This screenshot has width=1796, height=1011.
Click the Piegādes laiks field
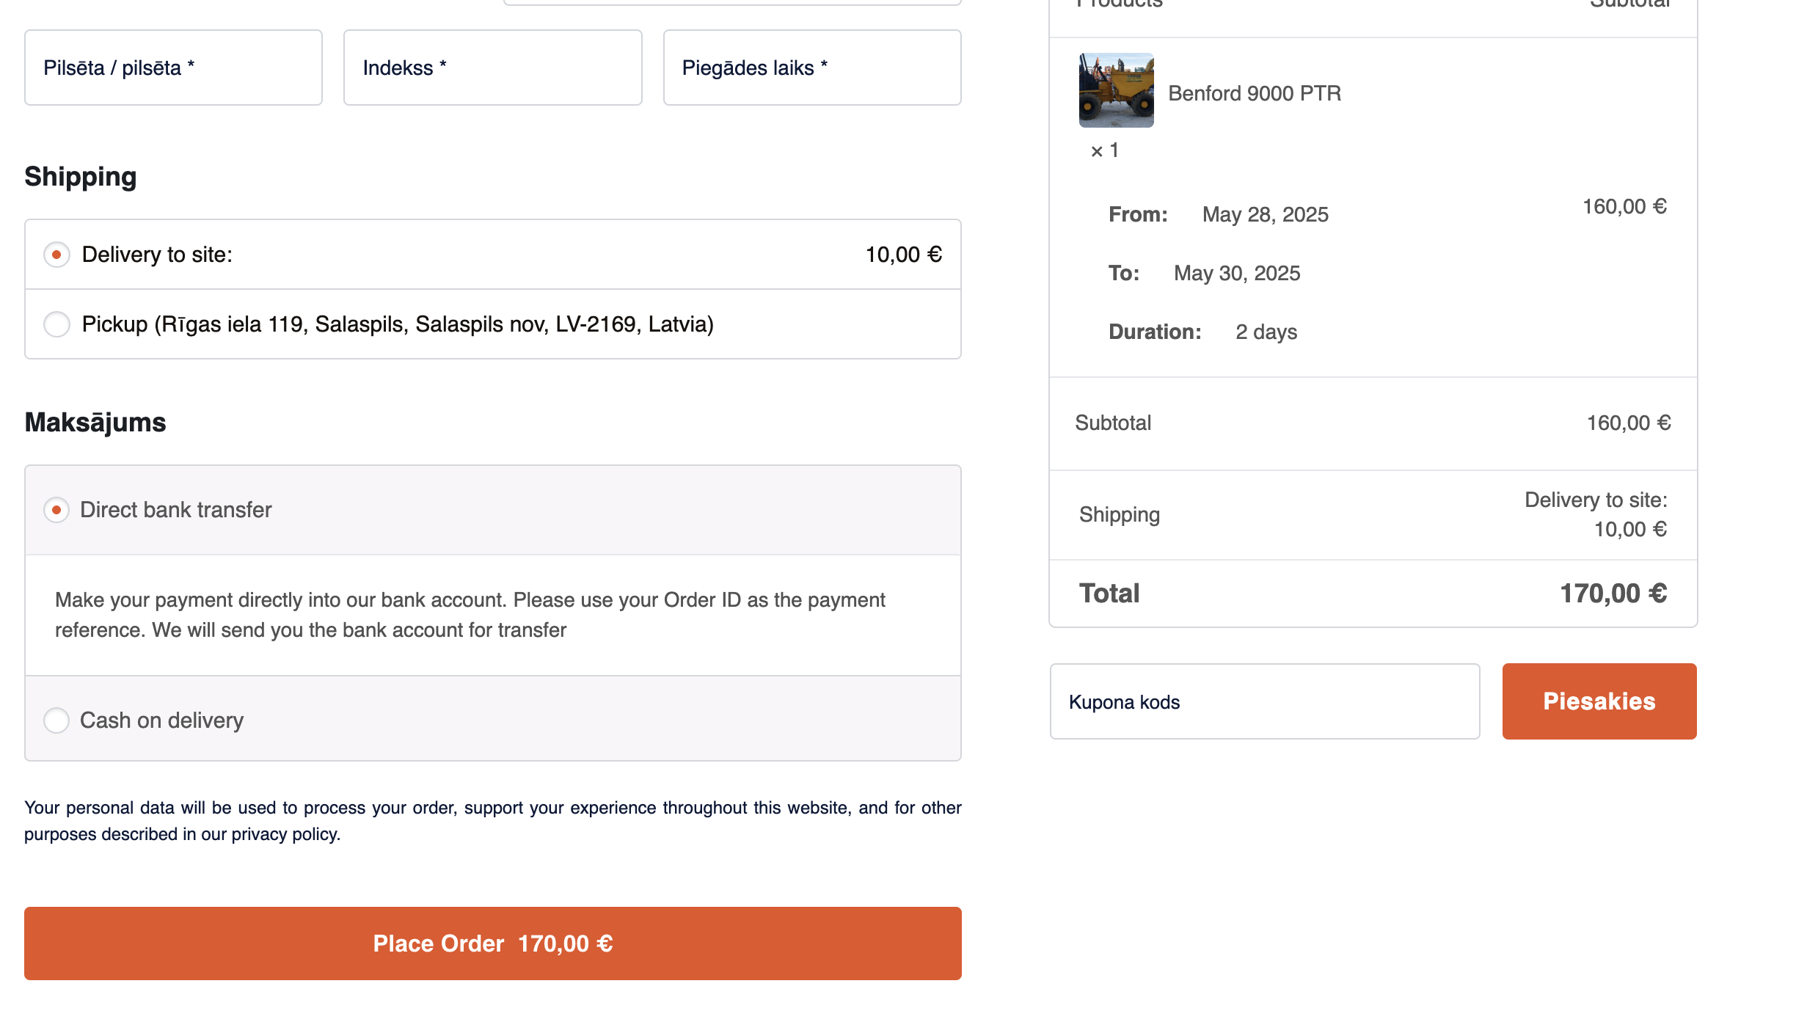click(812, 67)
